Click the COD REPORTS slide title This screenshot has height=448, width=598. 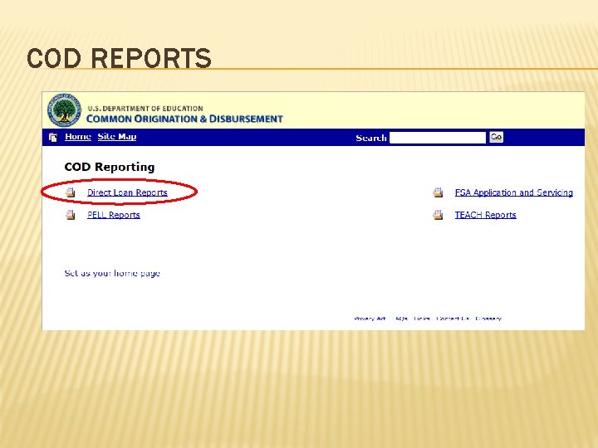coord(119,58)
